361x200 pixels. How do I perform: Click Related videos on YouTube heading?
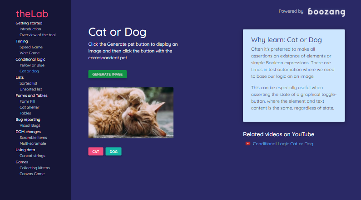(278, 134)
